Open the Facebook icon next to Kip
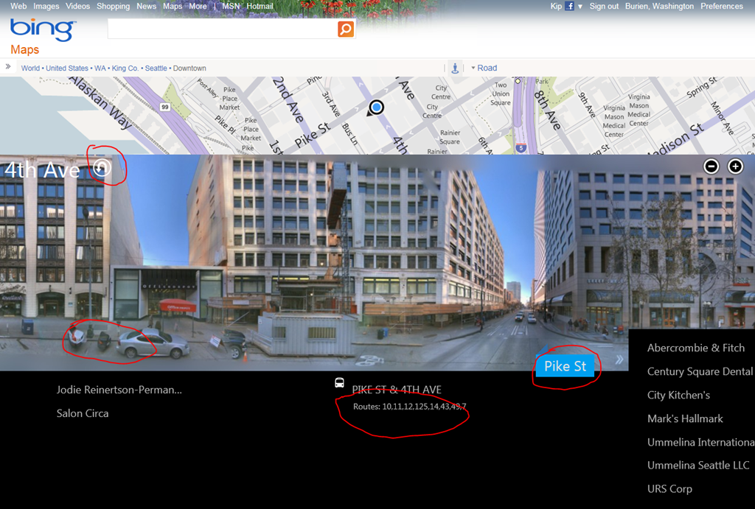 pos(570,6)
